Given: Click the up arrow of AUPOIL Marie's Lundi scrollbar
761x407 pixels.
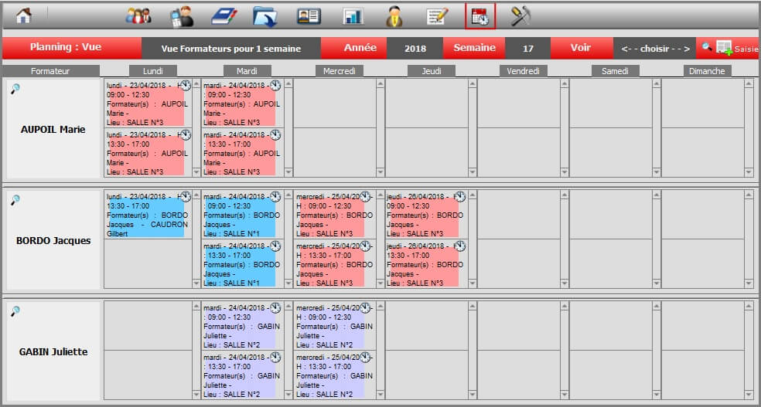Looking at the screenshot, I should 196,84.
